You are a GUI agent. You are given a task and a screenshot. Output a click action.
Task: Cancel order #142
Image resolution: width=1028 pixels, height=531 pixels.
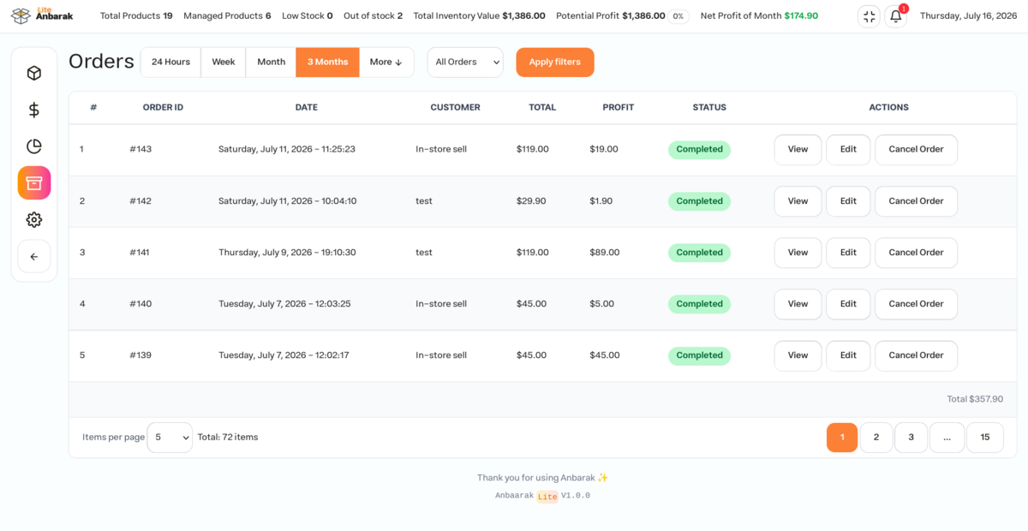pos(916,201)
